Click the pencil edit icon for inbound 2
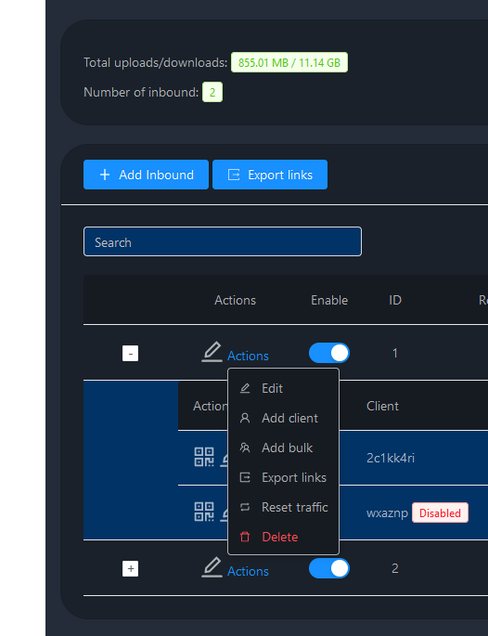The image size is (488, 636). click(x=212, y=567)
